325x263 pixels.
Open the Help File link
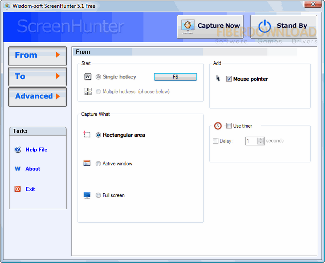[36, 149]
